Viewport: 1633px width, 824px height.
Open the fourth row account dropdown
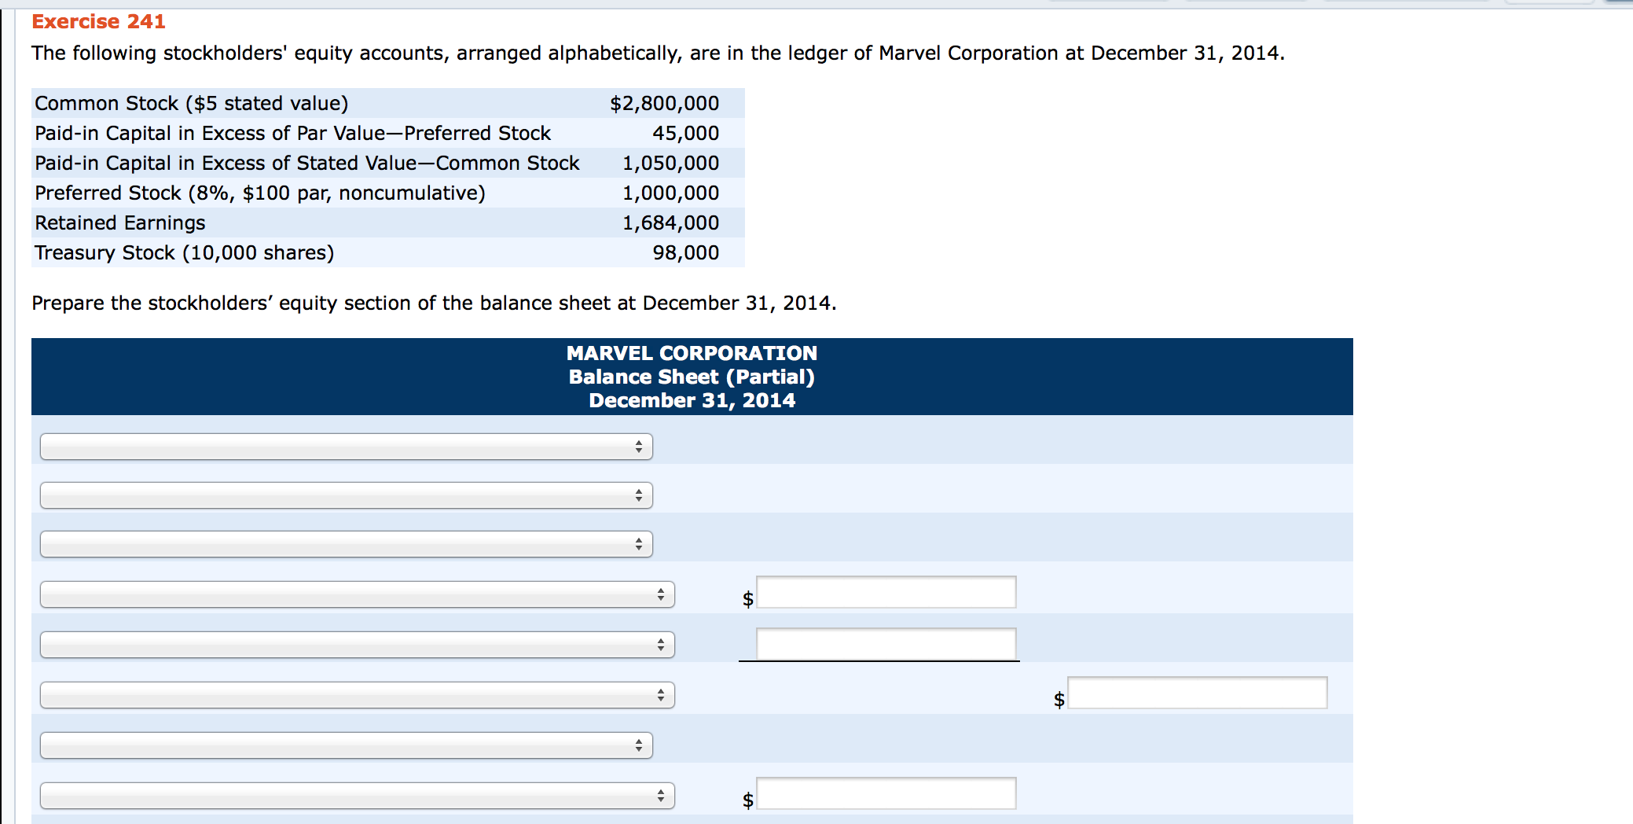point(358,594)
